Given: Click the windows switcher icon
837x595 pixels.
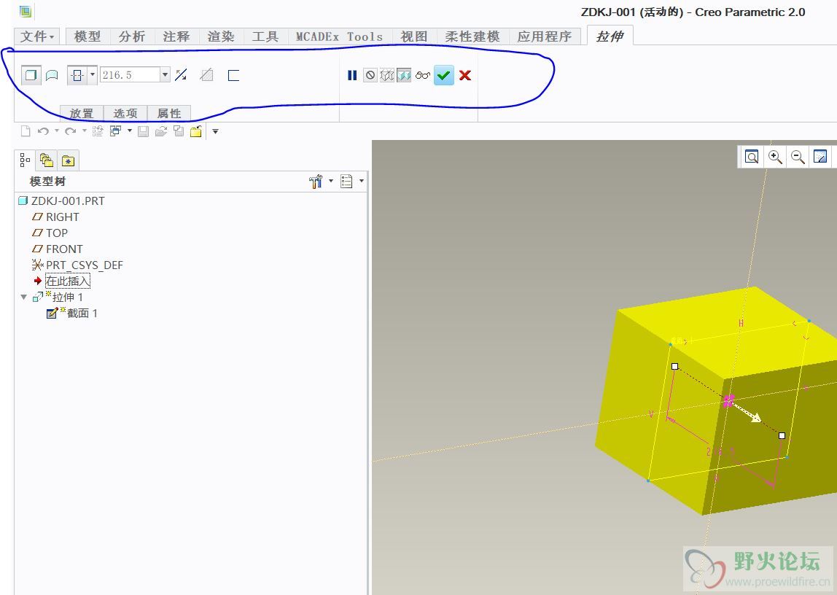Looking at the screenshot, I should tap(115, 131).
